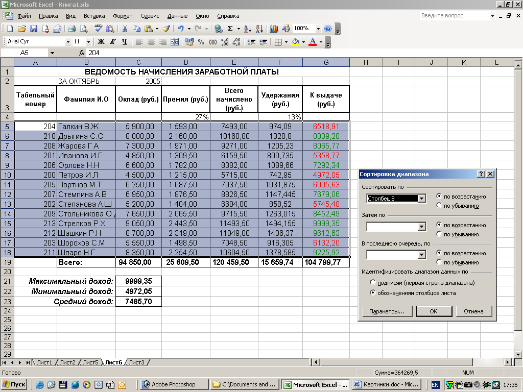Click the yellow fill color bucket
523x392 pixels.
296,42
